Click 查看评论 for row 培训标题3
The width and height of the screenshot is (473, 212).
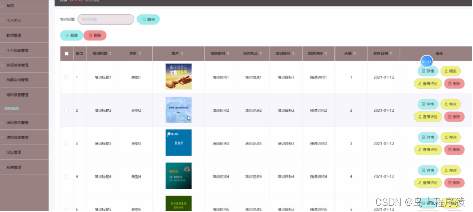click(x=428, y=149)
